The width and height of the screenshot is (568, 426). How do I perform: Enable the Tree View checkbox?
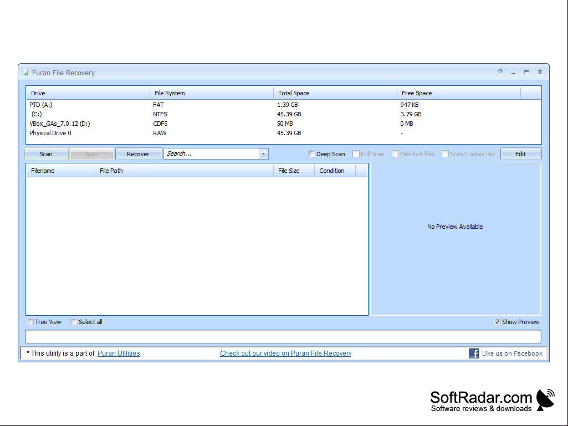click(x=30, y=322)
